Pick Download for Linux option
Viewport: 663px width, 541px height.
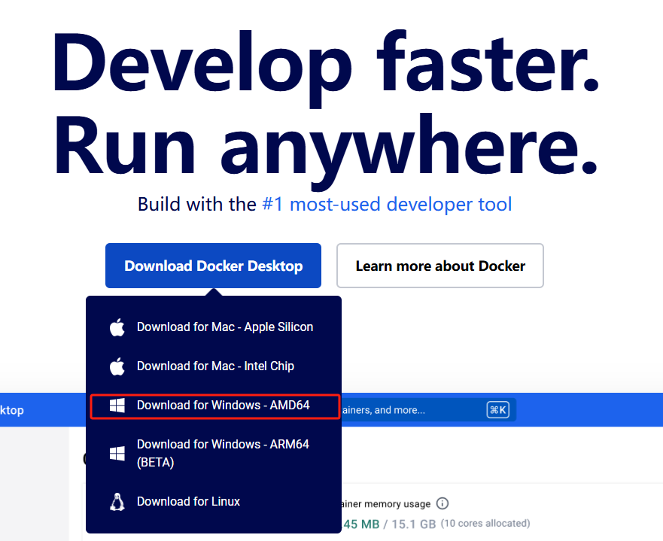click(214, 502)
